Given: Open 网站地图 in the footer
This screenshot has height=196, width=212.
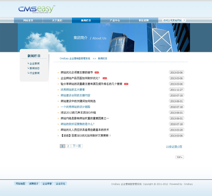Looking at the screenshot, I should 20,184.
